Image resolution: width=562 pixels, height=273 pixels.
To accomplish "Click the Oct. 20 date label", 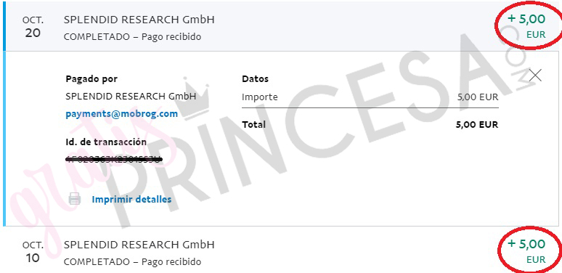I will point(33,28).
